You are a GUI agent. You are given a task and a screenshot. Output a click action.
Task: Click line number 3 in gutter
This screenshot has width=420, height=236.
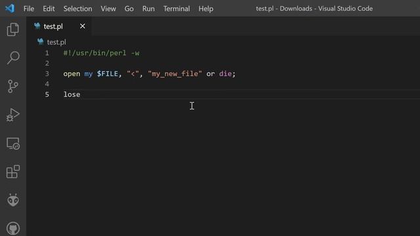(47, 73)
